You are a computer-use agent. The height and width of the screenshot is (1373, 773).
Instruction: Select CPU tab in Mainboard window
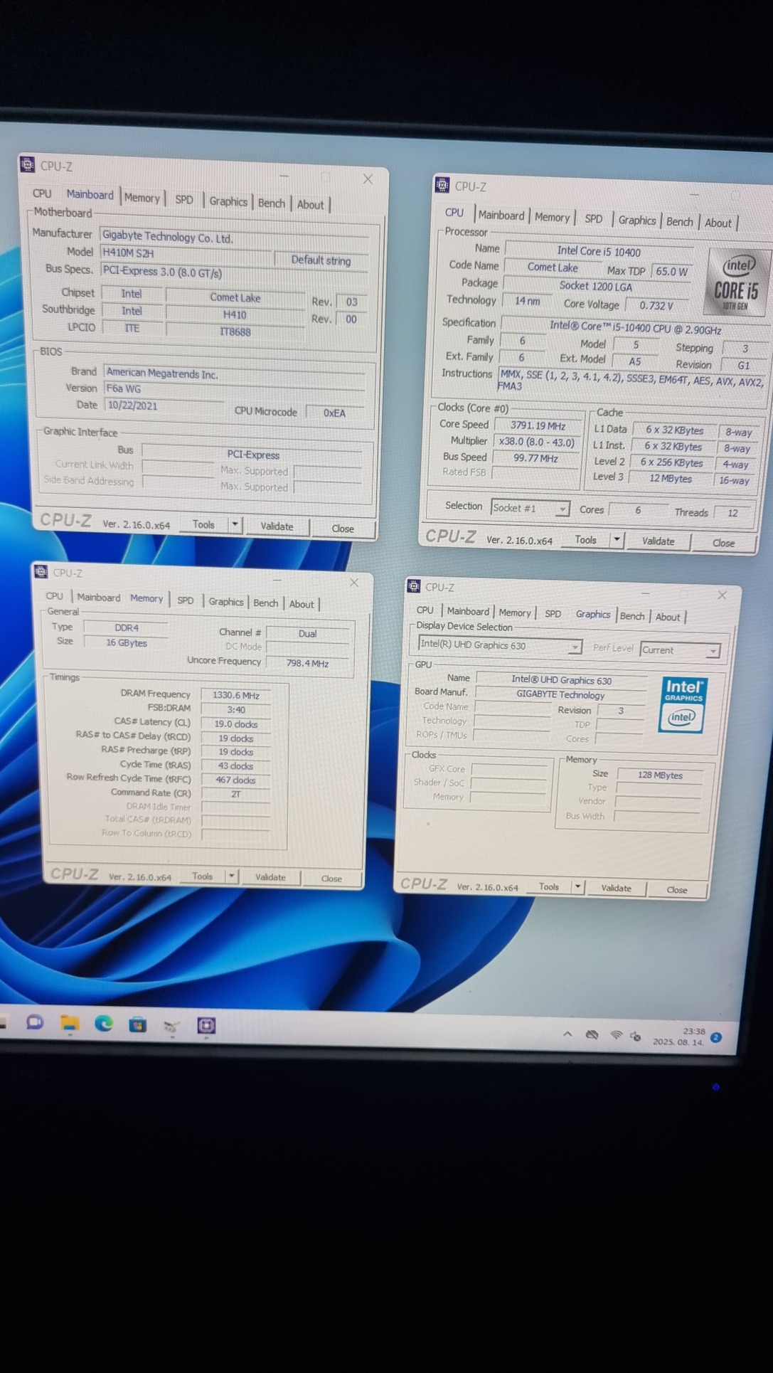click(42, 194)
